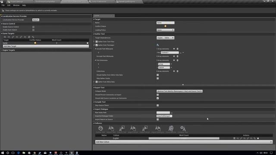Add element to Include Path Wildcards array
The height and width of the screenshot is (155, 276).
click(x=174, y=49)
